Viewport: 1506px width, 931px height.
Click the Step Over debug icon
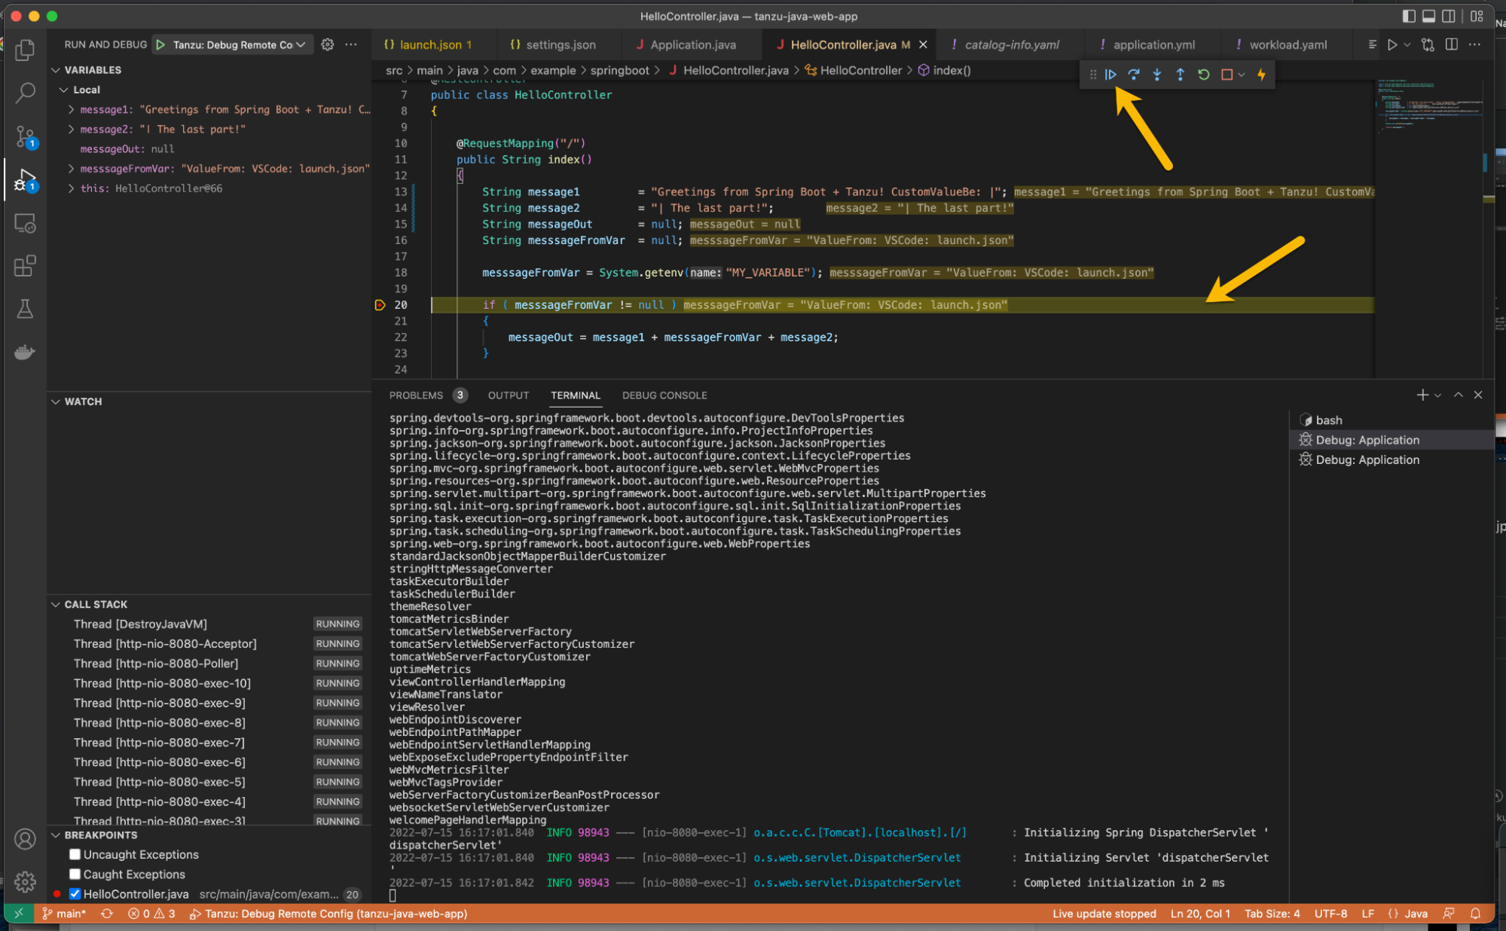click(x=1133, y=75)
